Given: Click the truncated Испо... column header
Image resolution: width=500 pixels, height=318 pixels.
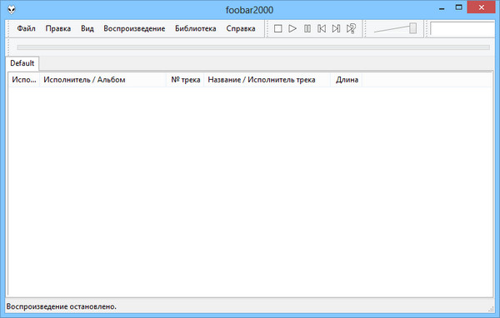Looking at the screenshot, I should pyautogui.click(x=24, y=80).
